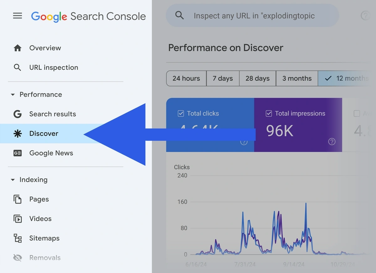
Task: Open the help question mark at top right
Action: [x=365, y=16]
